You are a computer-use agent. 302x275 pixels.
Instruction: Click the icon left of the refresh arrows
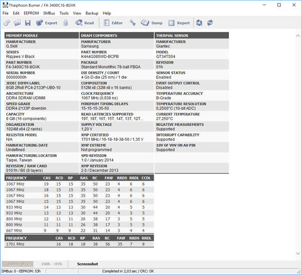click(x=199, y=23)
